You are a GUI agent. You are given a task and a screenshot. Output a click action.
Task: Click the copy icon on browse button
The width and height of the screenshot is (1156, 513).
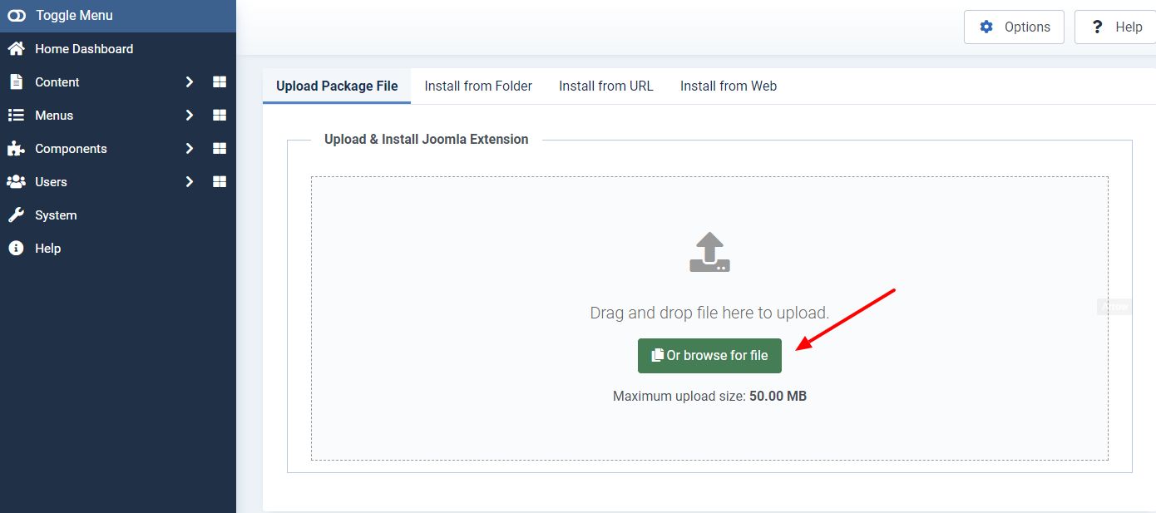click(x=657, y=355)
